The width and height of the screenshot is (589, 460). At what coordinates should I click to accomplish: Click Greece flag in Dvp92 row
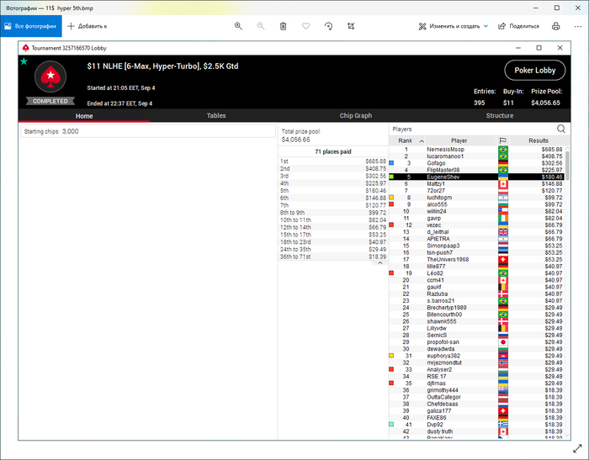[x=503, y=425]
